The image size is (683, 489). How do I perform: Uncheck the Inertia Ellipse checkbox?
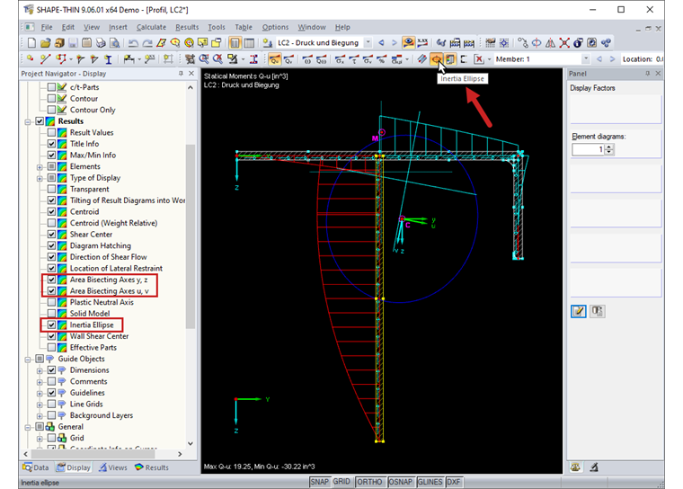pyautogui.click(x=51, y=325)
